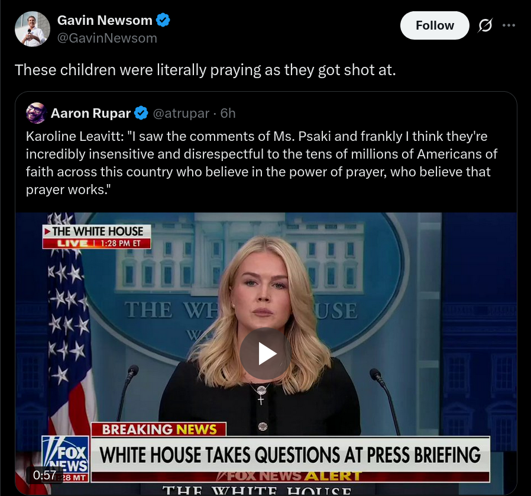
Task: Click Gavin Newsom's blue verified badge
Action: [163, 20]
